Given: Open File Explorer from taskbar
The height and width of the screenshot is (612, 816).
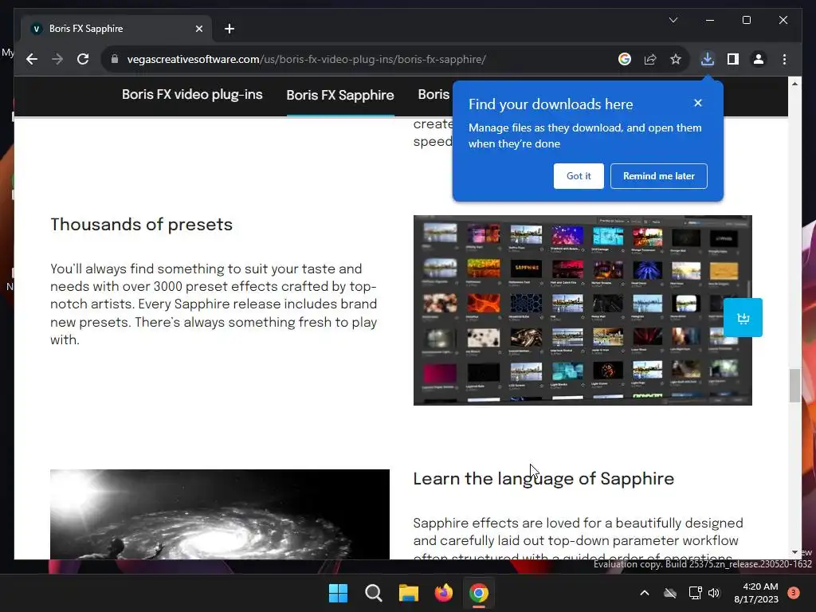Looking at the screenshot, I should tap(409, 593).
